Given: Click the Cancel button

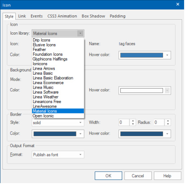Looking at the screenshot, I should 138,176.
